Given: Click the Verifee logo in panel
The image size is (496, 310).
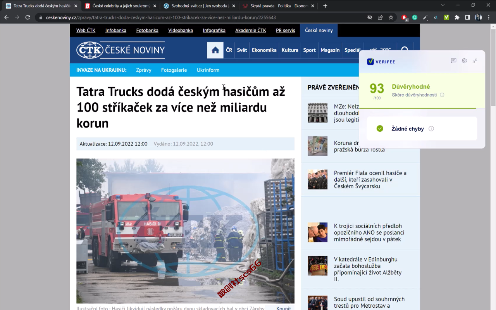Looking at the screenshot, I should click(x=381, y=62).
